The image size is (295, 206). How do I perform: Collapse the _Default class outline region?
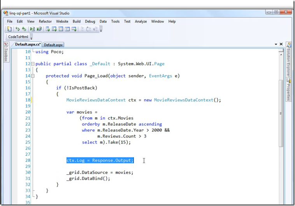click(x=33, y=64)
